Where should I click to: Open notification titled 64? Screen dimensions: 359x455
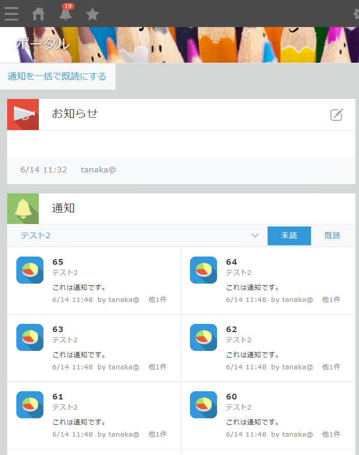[231, 262]
